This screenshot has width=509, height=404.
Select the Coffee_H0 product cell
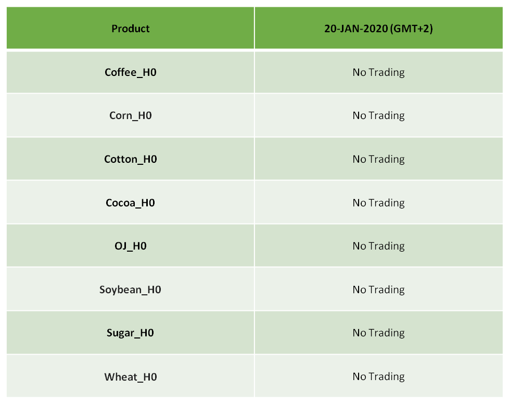130,72
